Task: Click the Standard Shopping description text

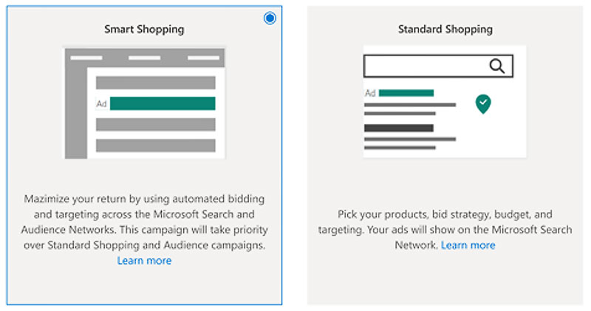Action: click(445, 229)
